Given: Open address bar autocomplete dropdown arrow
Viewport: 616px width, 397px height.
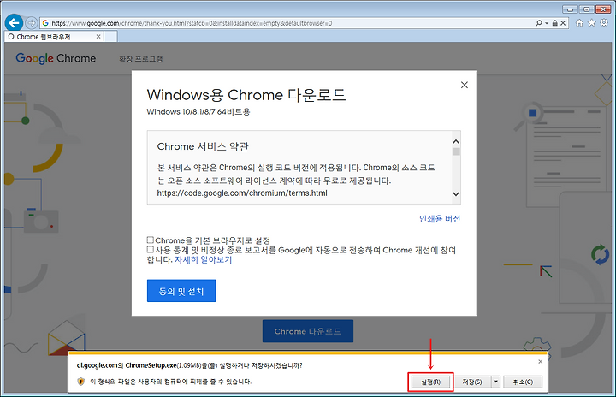Looking at the screenshot, I should click(x=547, y=23).
